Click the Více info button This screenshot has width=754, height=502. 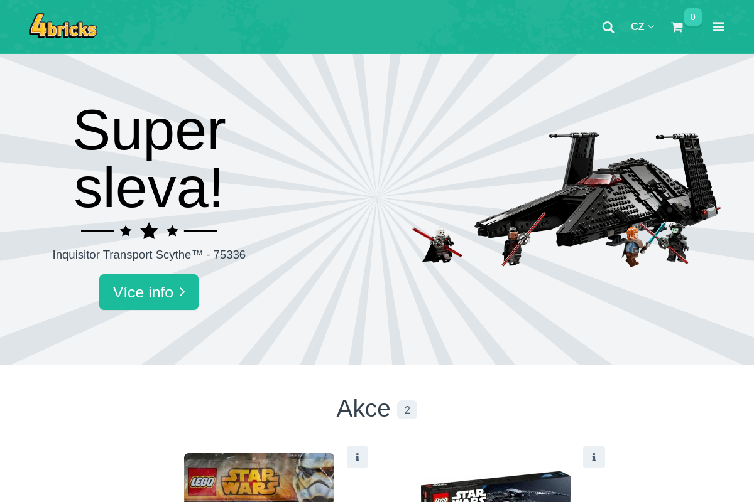point(149,292)
